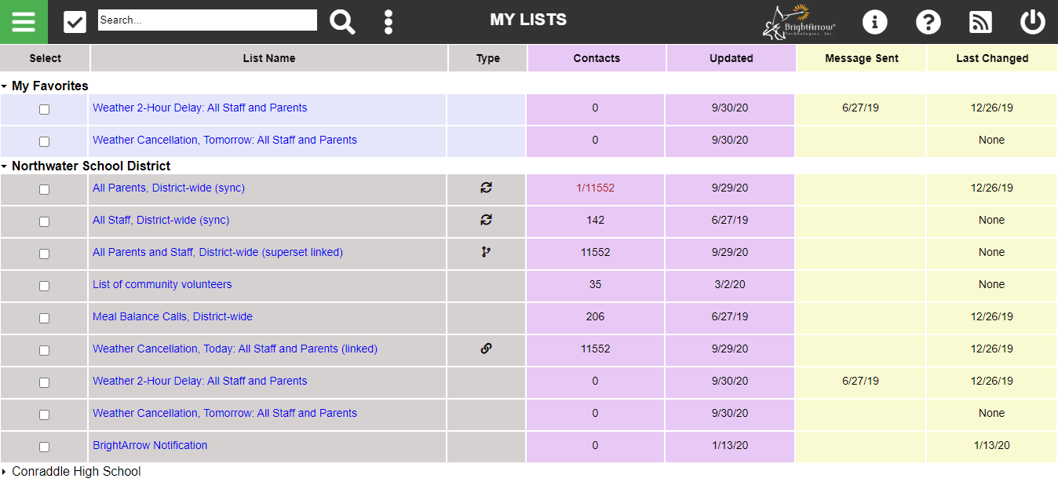Image resolution: width=1058 pixels, height=482 pixels.
Task: Click updated date 3/2/20
Action: (730, 284)
